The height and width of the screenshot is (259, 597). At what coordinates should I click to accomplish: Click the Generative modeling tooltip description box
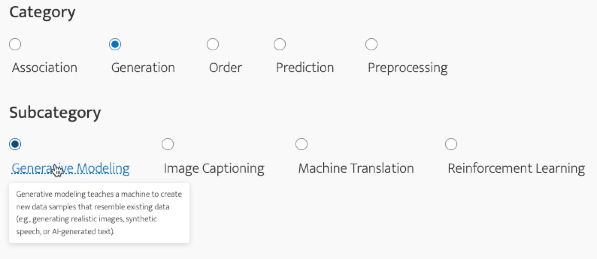pyautogui.click(x=99, y=213)
